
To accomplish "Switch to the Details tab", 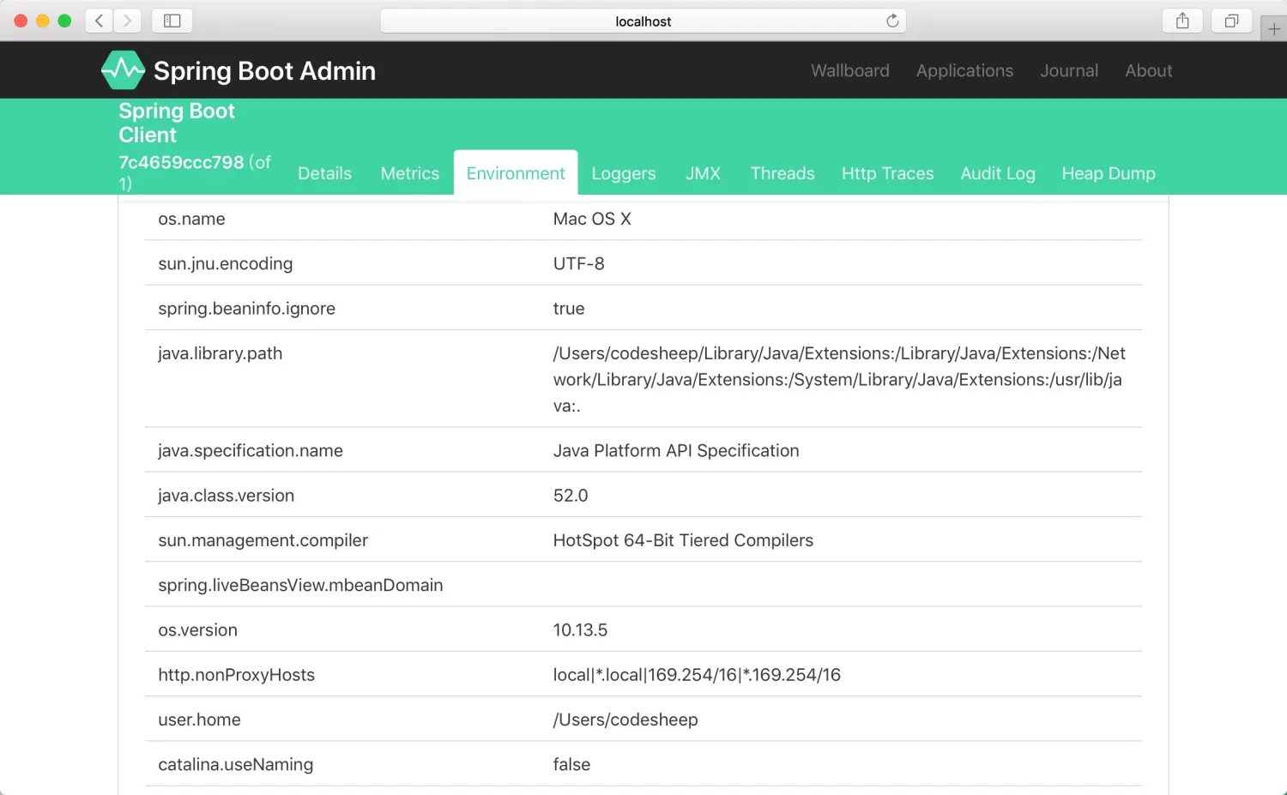I will point(324,173).
